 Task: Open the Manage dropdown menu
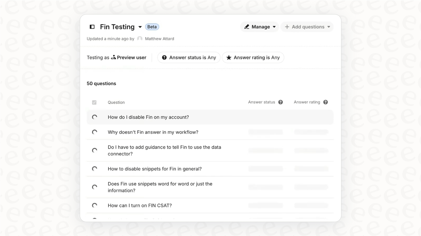(274, 27)
